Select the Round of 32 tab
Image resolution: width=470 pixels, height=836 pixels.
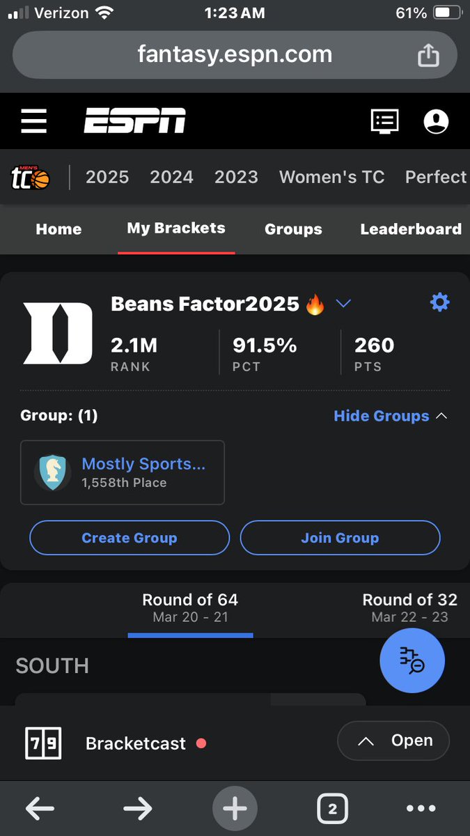click(x=410, y=607)
